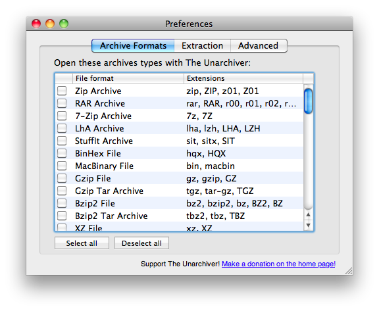Enable the Zip Archive checkbox
Viewport: 379px width, 311px height.
[62, 91]
